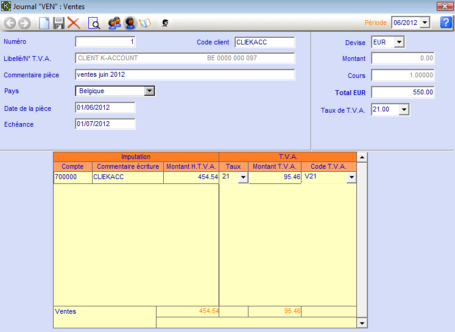Click the Echéance date field
The image size is (455, 332).
tap(105, 124)
